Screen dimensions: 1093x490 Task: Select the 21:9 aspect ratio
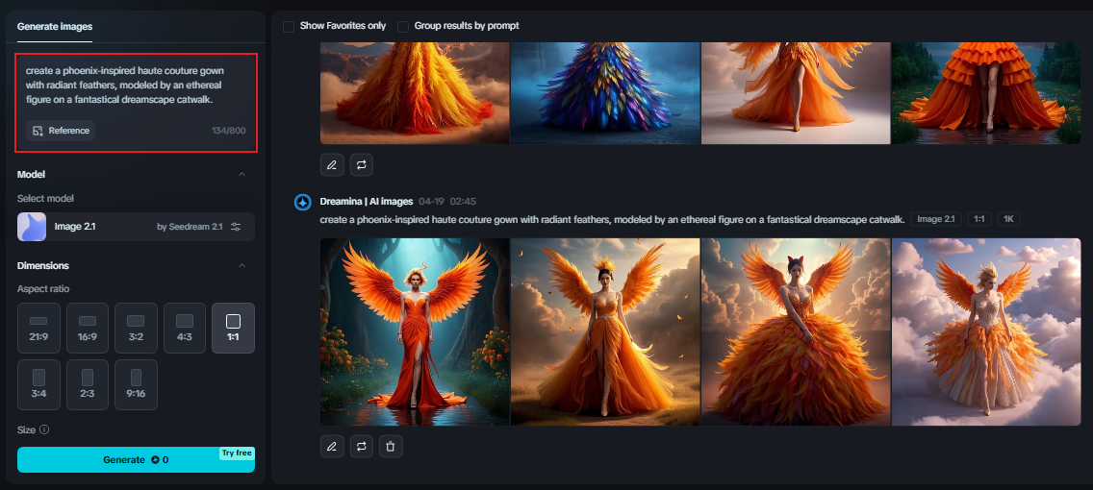click(x=38, y=328)
